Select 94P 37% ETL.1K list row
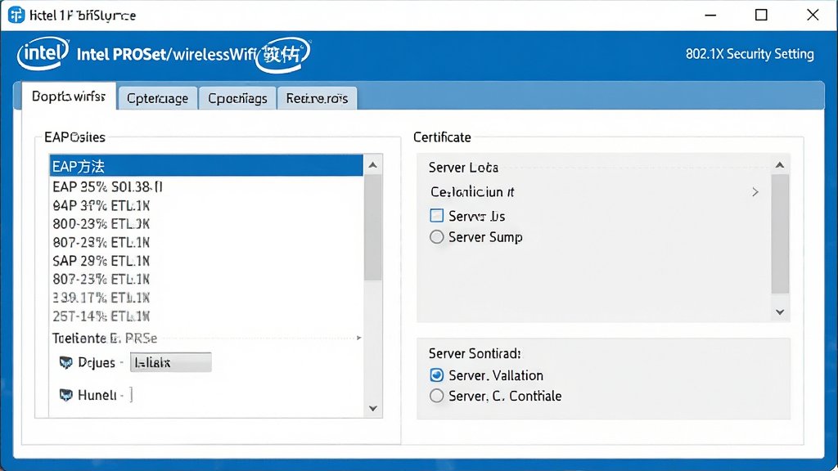Screen dimensions: 838x471 coord(206,205)
